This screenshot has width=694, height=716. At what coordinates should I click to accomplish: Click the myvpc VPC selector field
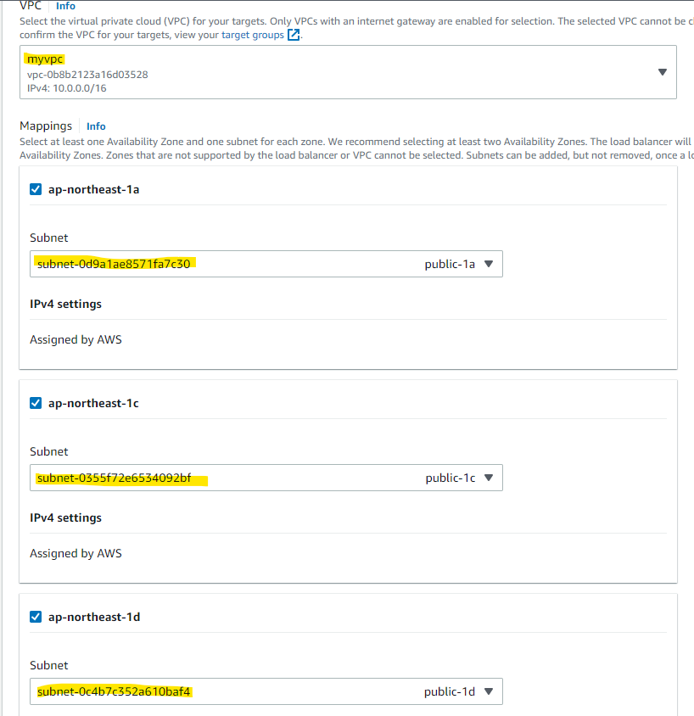click(339, 72)
